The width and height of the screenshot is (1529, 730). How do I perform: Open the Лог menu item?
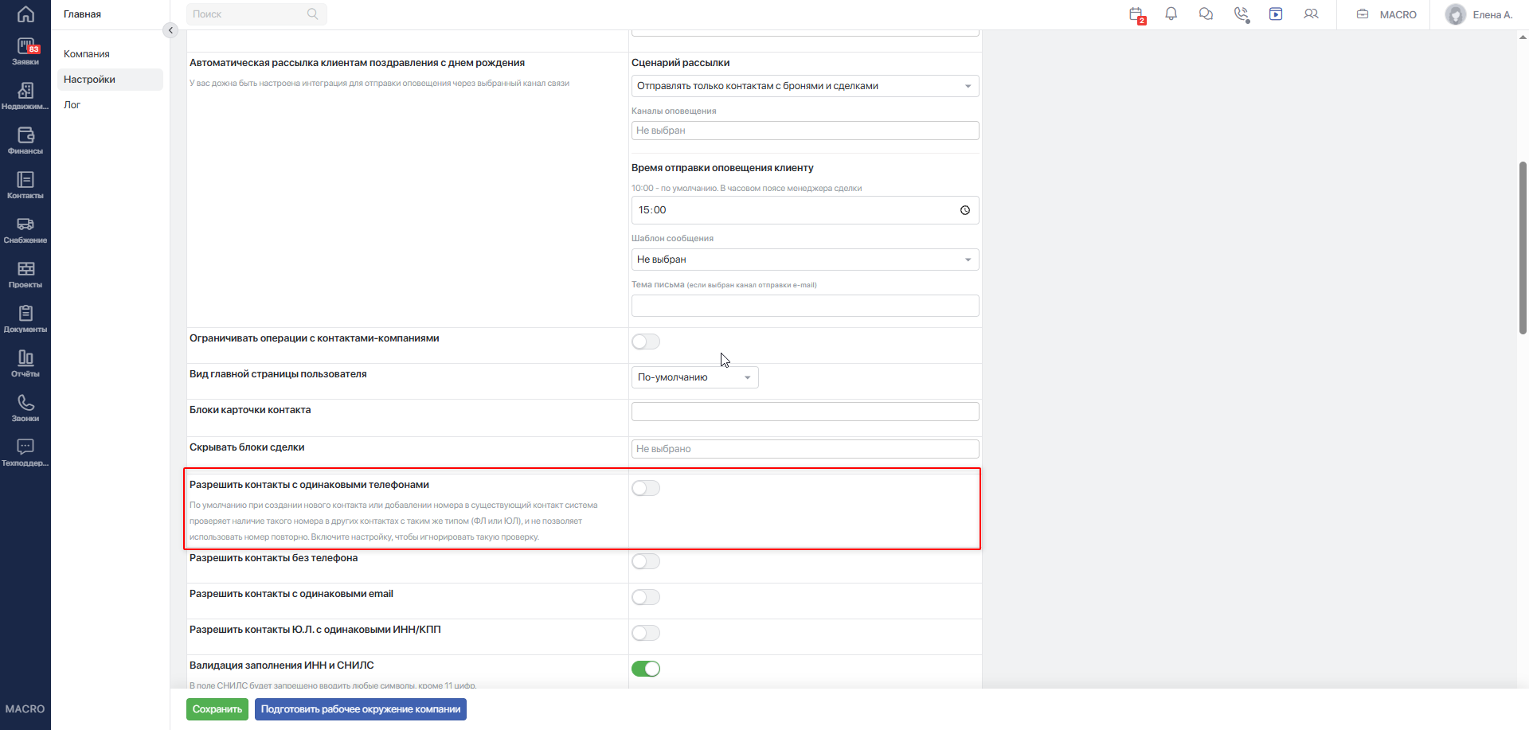point(72,105)
